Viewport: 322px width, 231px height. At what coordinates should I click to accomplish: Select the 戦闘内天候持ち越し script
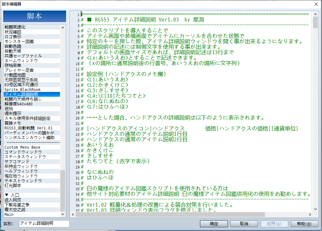[x=32, y=99]
